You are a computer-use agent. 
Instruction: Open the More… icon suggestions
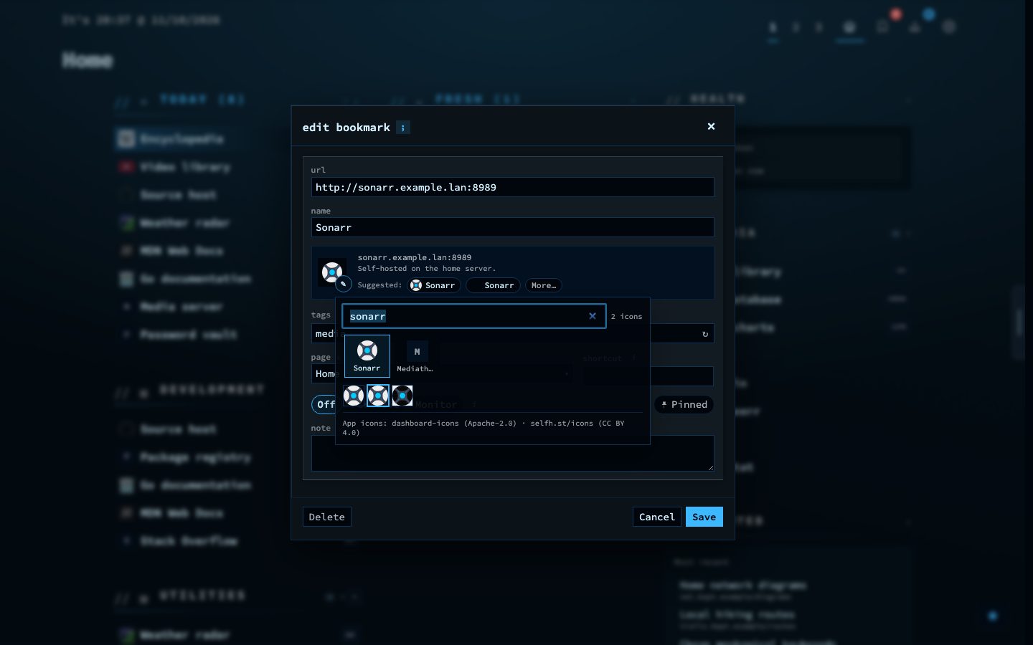(544, 285)
